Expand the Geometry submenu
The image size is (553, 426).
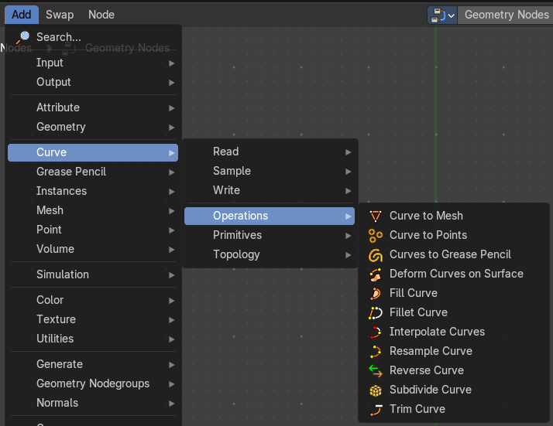pos(93,127)
